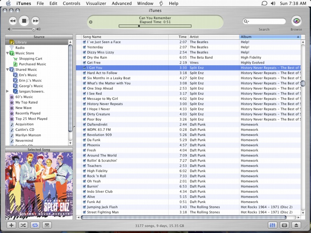Hide the song artwork panel
The height and width of the screenshot is (233, 311).
(46, 225)
